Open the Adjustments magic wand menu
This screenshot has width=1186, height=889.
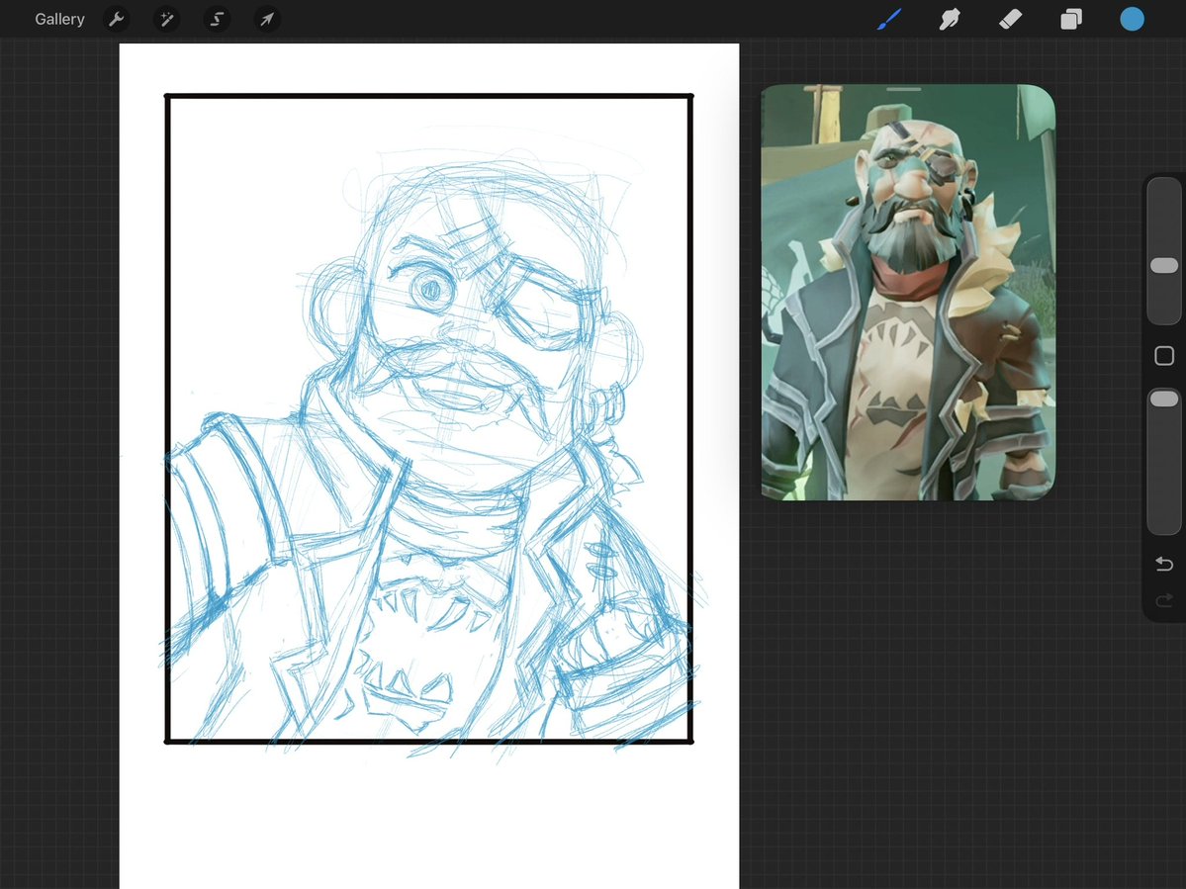(166, 19)
